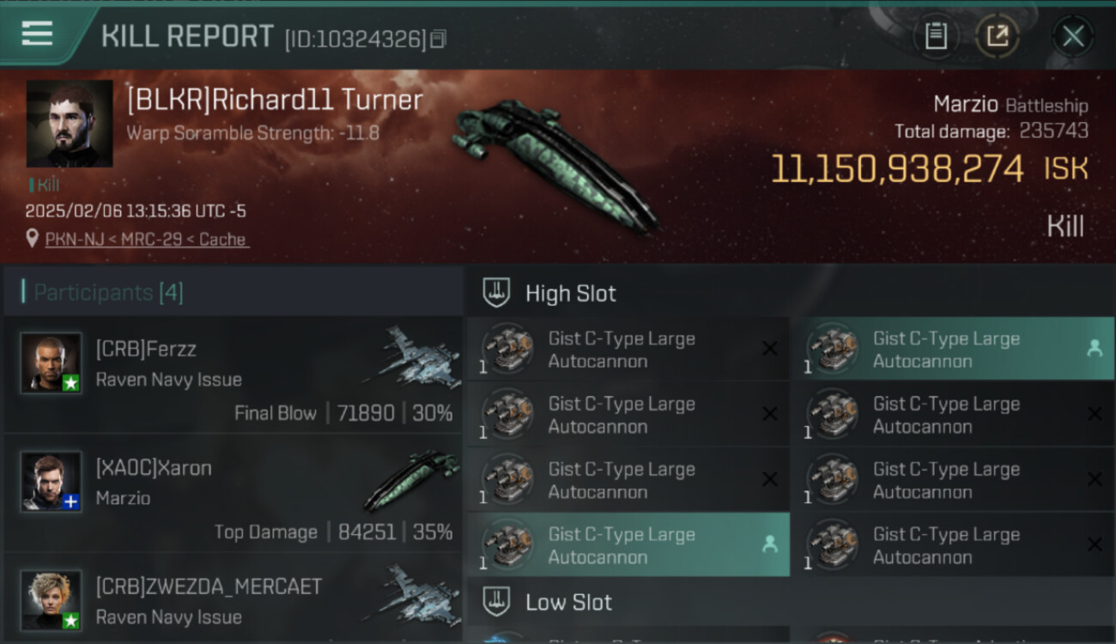The width and height of the screenshot is (1116, 644).
Task: Click the destroyed X mark in the first left autocannon
Action: (770, 349)
